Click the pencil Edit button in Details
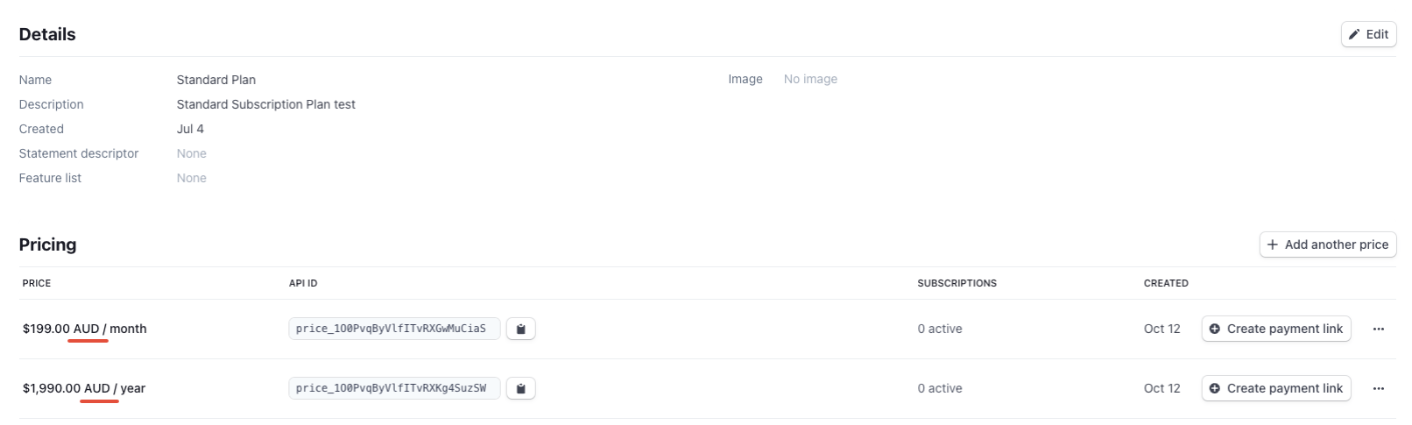The width and height of the screenshot is (1412, 425). tap(1368, 34)
